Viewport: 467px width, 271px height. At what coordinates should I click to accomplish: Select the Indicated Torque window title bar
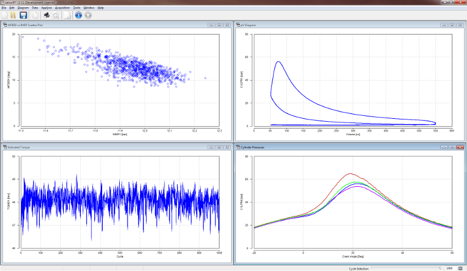[x=91, y=147]
